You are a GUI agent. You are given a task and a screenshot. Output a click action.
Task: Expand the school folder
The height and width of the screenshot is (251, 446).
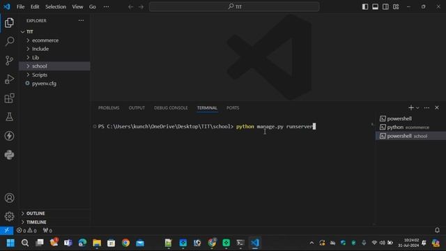pyautogui.click(x=54, y=66)
